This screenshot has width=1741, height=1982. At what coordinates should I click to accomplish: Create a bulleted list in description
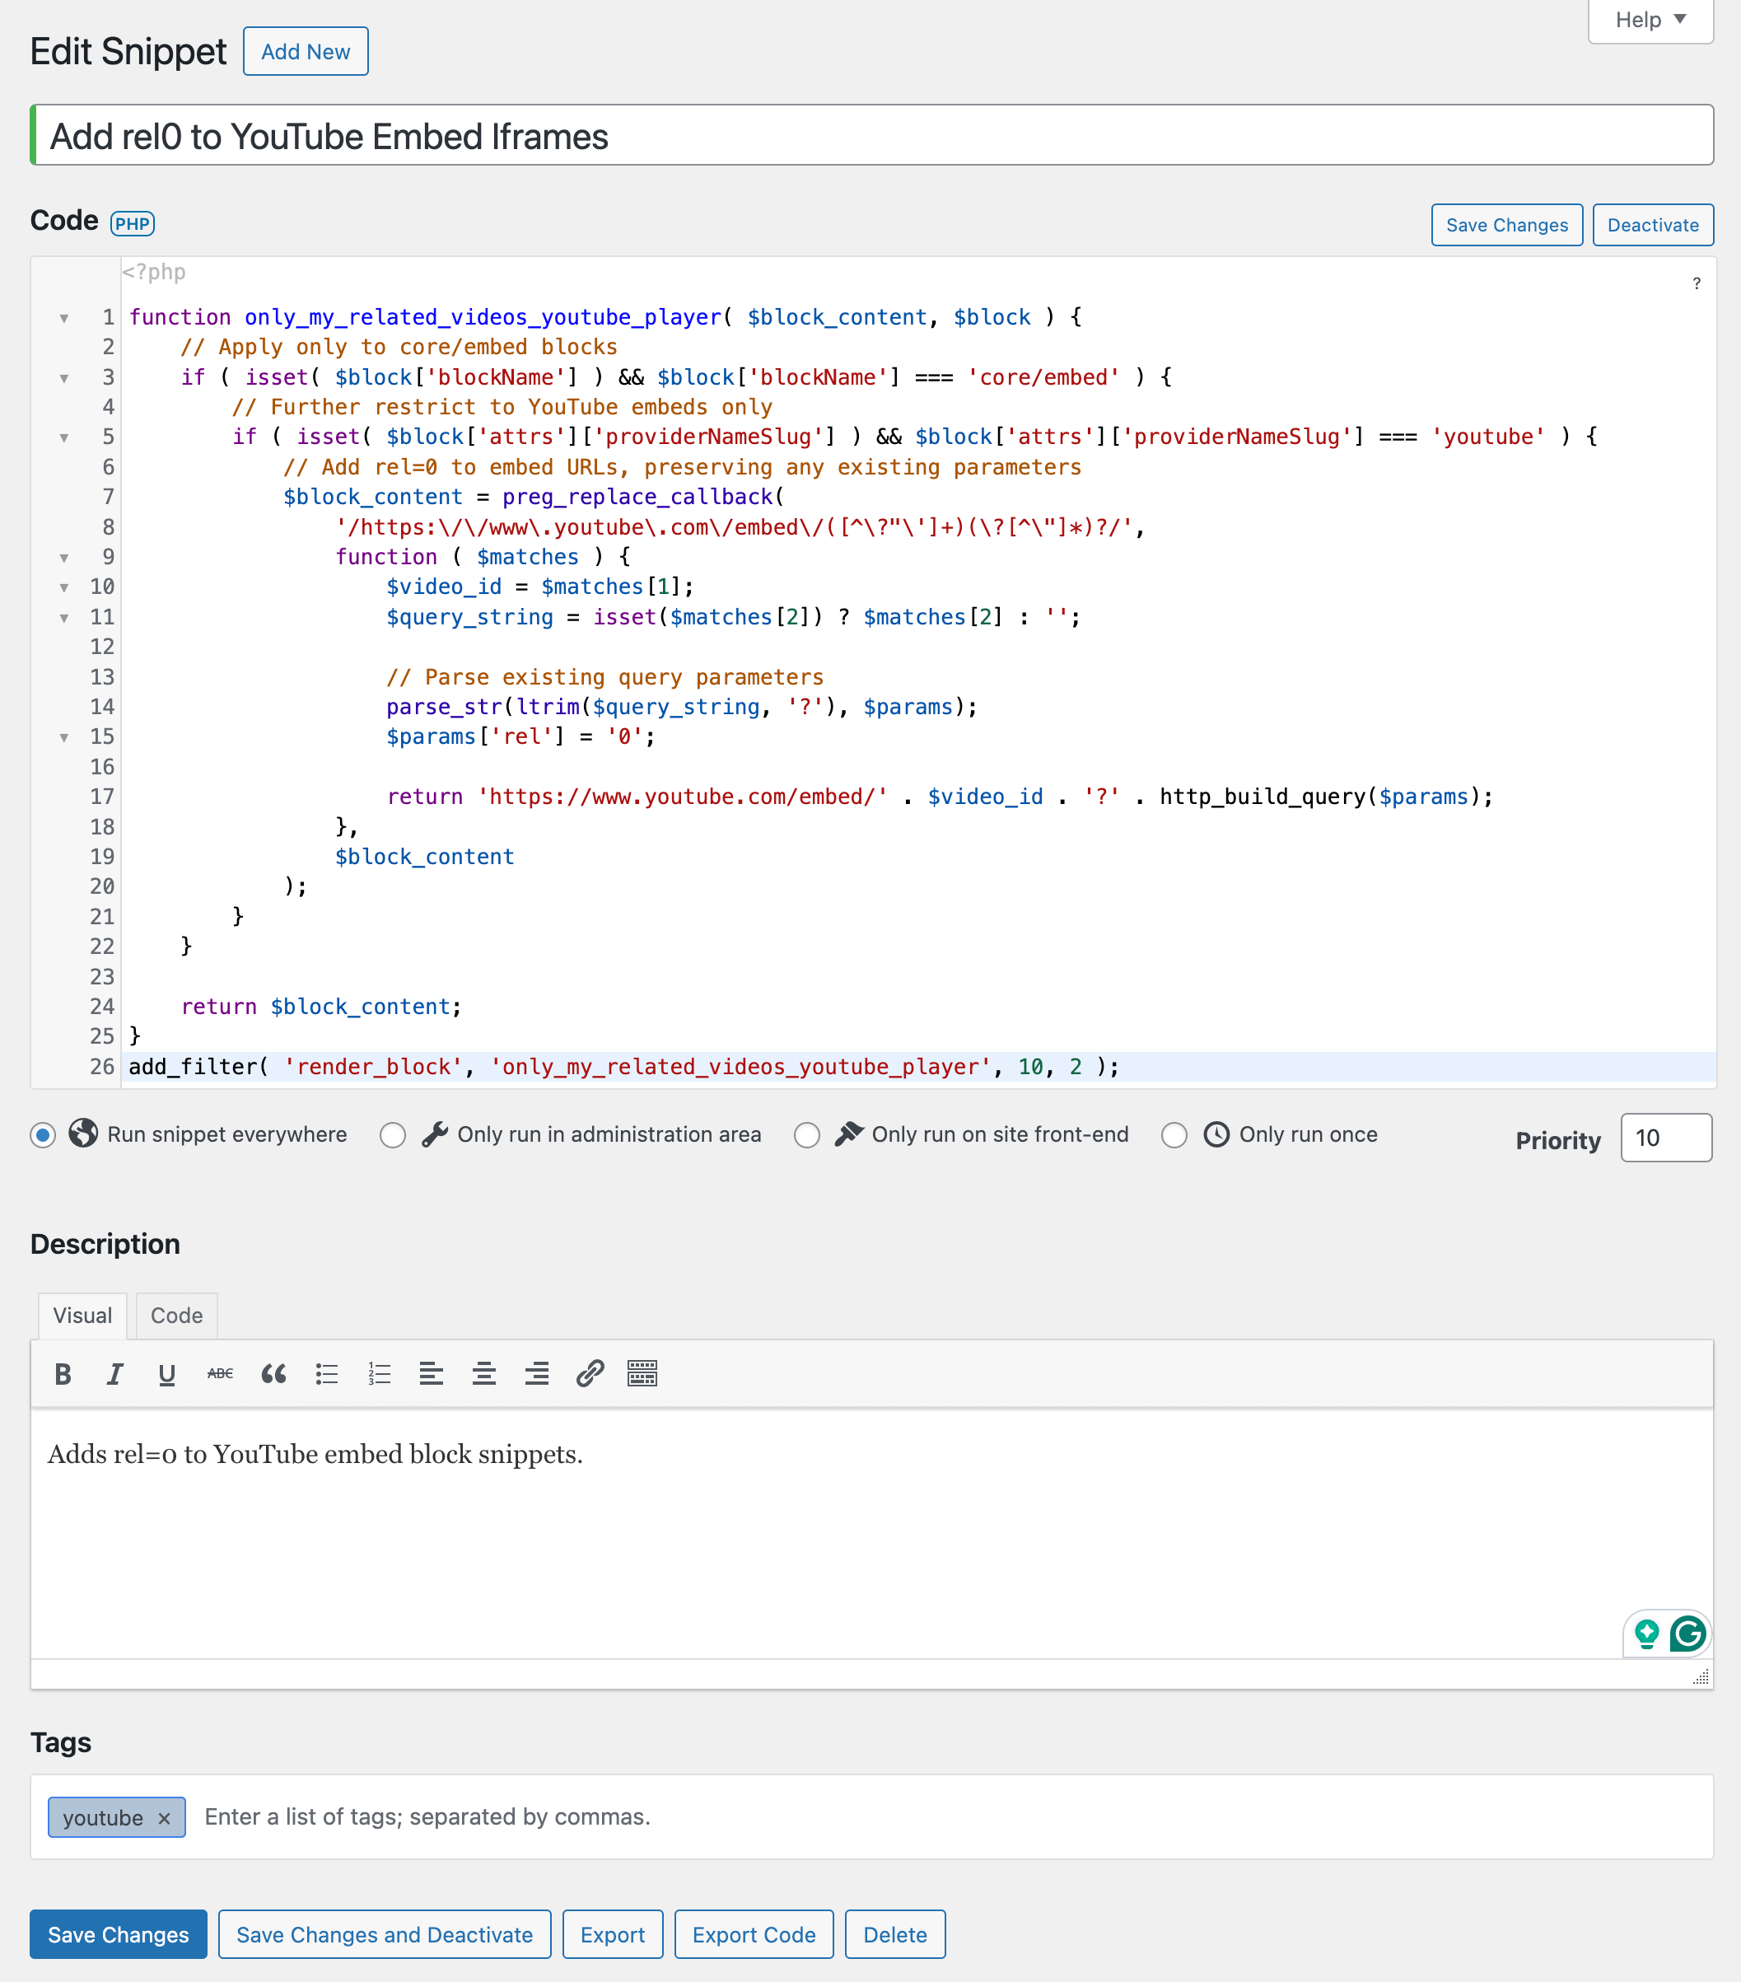click(x=327, y=1374)
